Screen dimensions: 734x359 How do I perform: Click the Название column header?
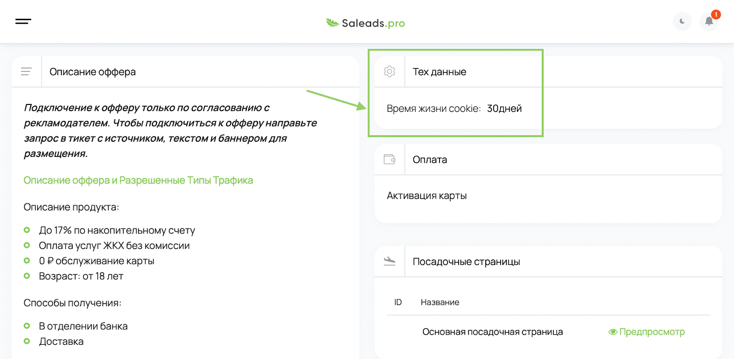[x=440, y=302]
